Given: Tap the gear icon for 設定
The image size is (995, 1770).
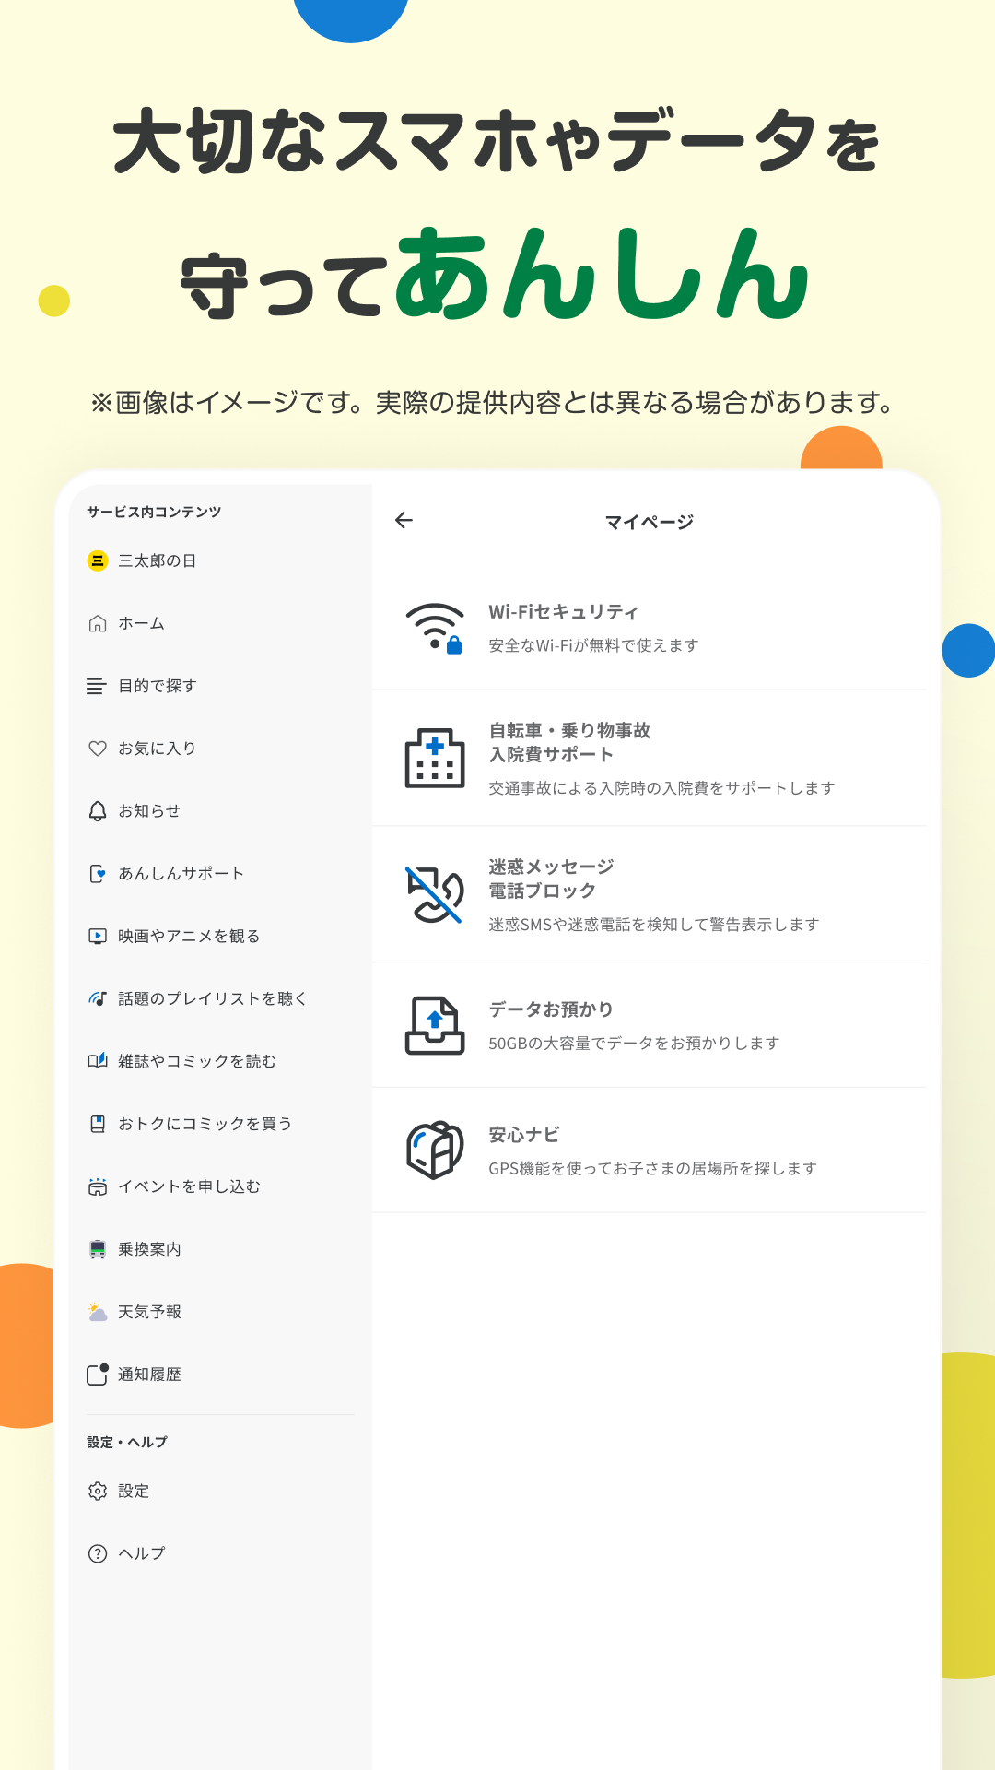Looking at the screenshot, I should click(98, 1491).
